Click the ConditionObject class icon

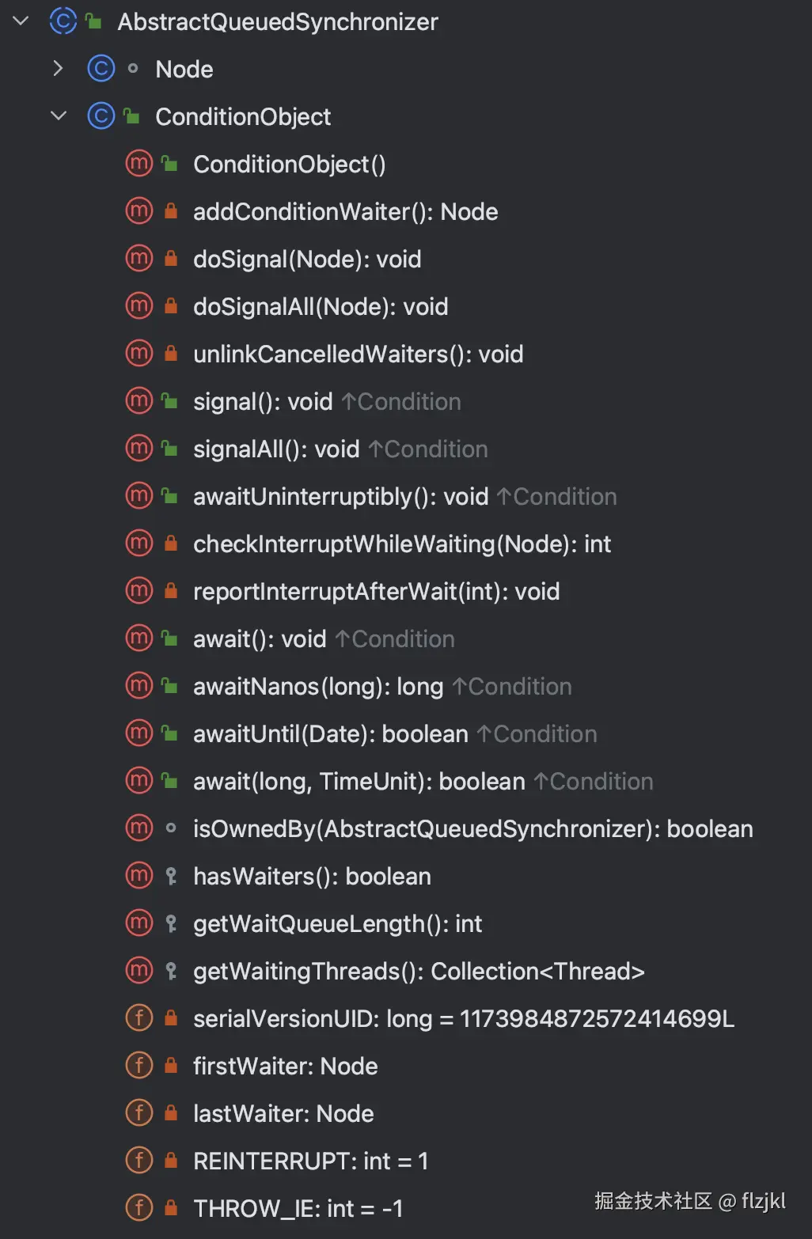[x=101, y=116]
